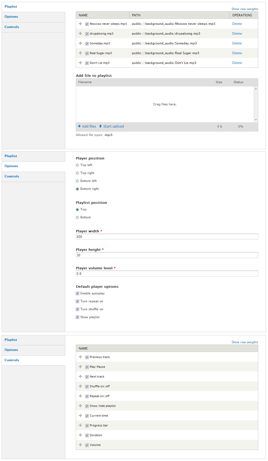Grab the drag handle for Real Sugar.mp3 row
Screen dimensions: 268x461
pos(80,53)
